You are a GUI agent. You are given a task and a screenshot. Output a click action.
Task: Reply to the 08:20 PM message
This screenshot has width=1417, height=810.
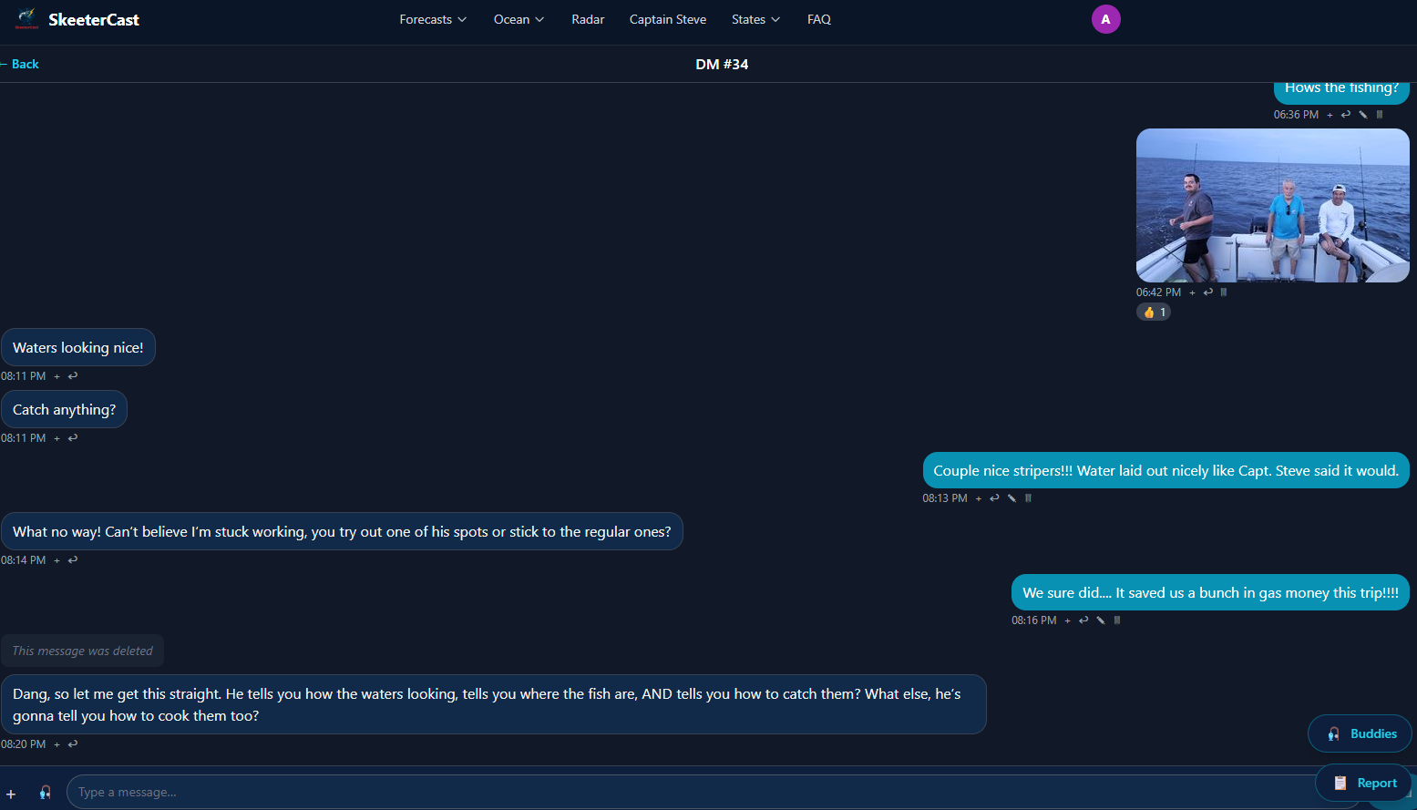point(73,744)
